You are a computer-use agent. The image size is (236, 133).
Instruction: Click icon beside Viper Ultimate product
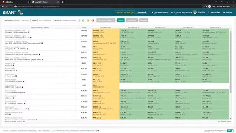pos(28,109)
